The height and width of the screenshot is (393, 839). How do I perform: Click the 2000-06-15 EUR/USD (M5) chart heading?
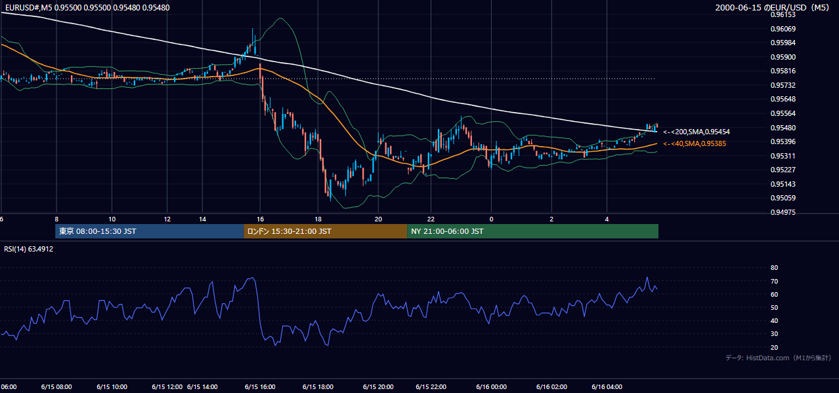[x=772, y=7]
